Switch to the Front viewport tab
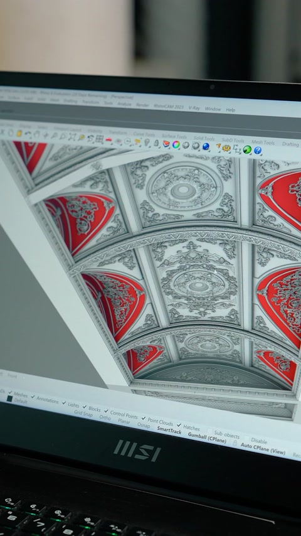 pos(12,376)
